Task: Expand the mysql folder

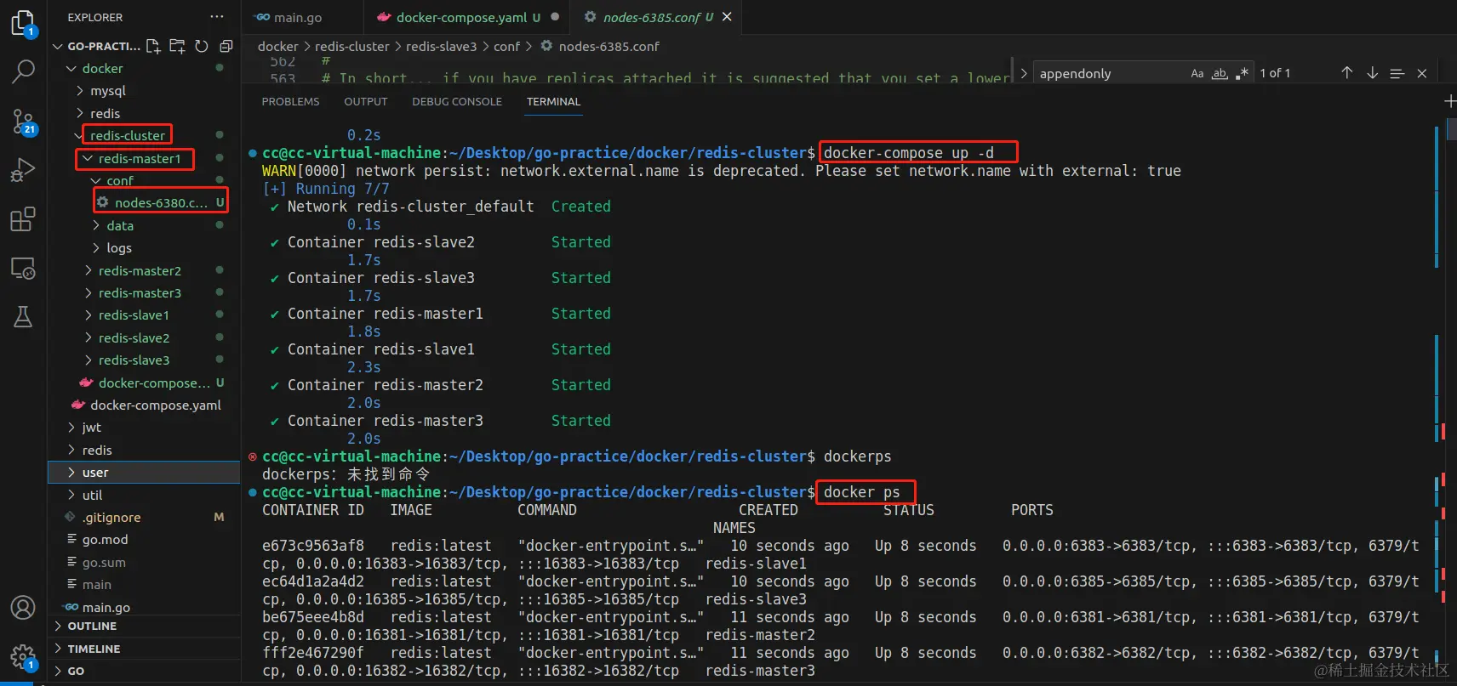Action: 80,91
